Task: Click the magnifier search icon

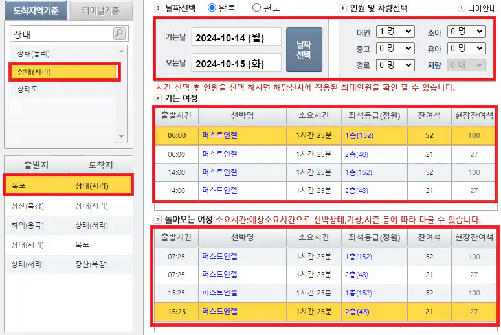Action: (119, 33)
